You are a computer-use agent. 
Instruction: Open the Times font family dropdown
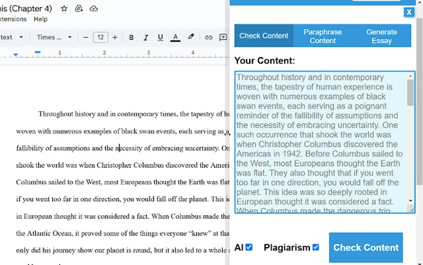tap(54, 37)
